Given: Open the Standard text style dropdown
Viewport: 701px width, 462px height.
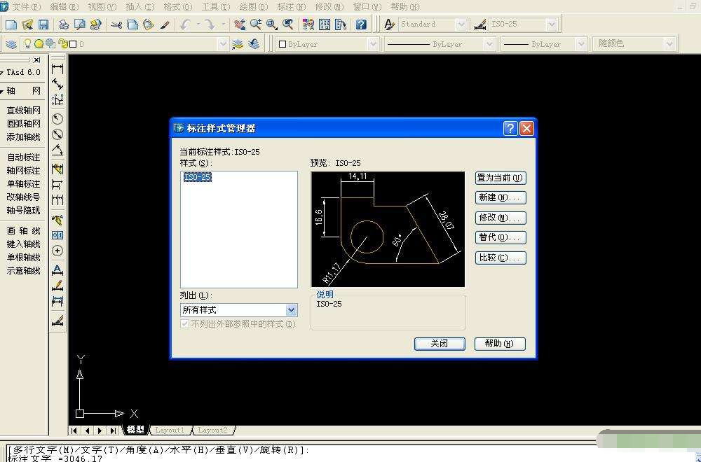Looking at the screenshot, I should (x=461, y=24).
